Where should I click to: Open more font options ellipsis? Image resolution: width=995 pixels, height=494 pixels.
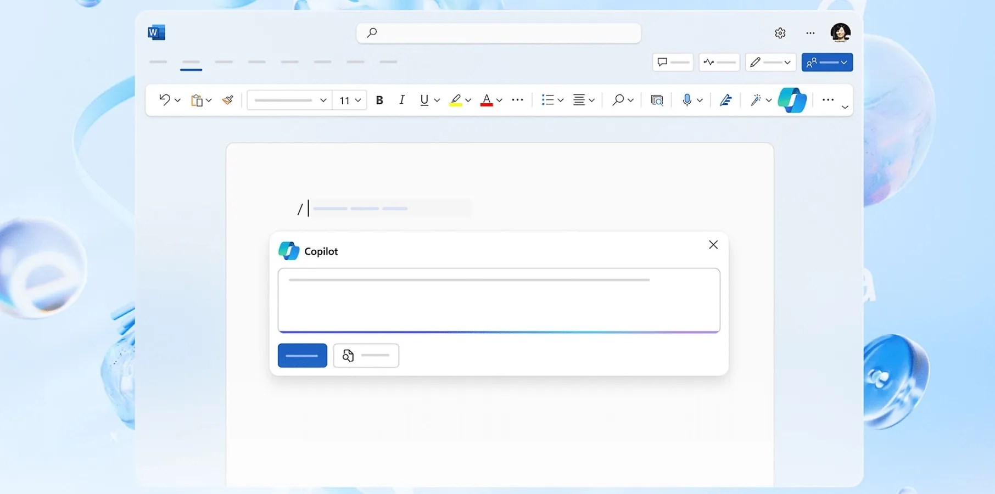[x=517, y=100]
